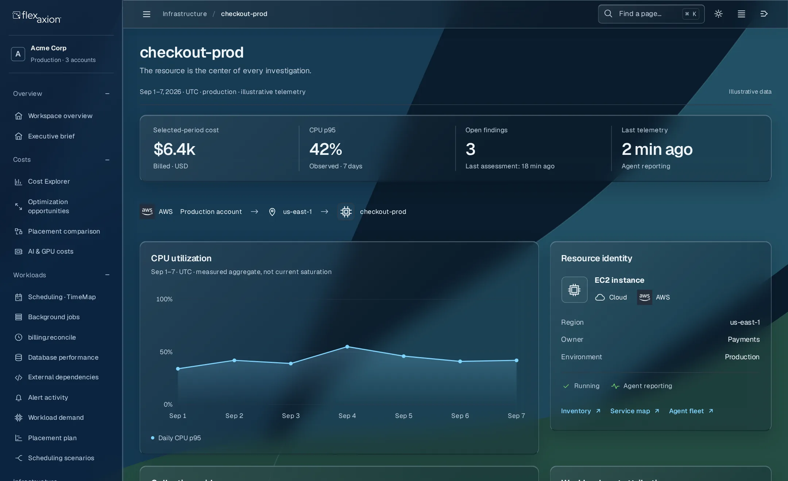Collapse the Costs sidebar section
This screenshot has height=481, width=788.
coord(107,160)
